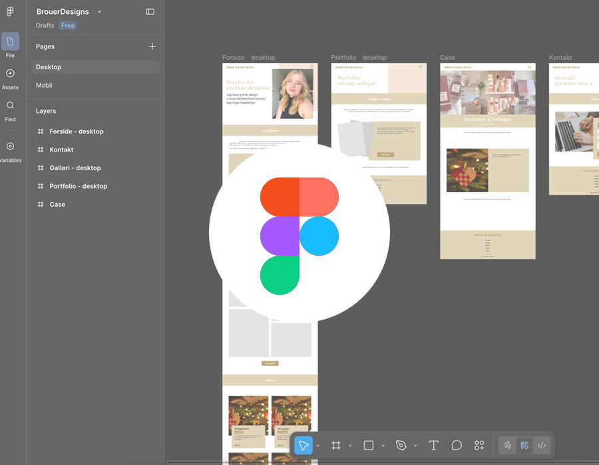Select the Move tool in toolbar
The height and width of the screenshot is (465, 599).
pos(303,446)
